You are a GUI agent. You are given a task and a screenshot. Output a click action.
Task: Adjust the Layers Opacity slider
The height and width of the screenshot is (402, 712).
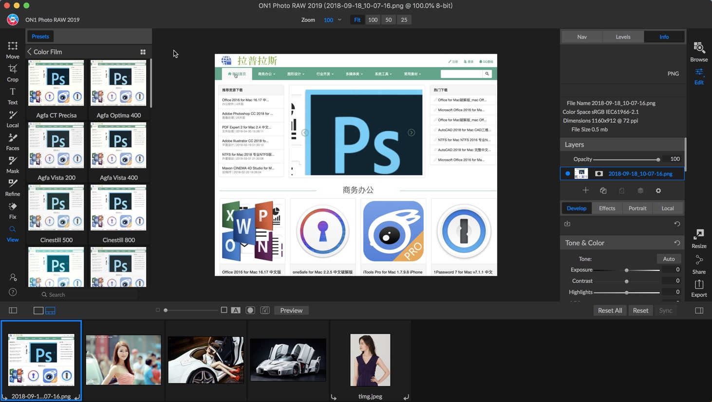click(626, 159)
